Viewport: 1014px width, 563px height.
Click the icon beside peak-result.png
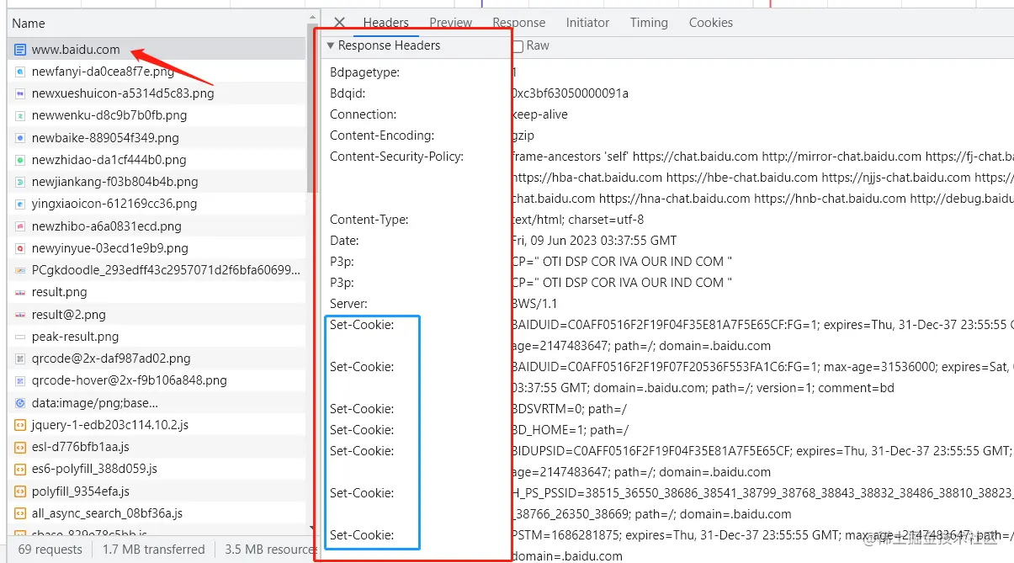(x=20, y=337)
